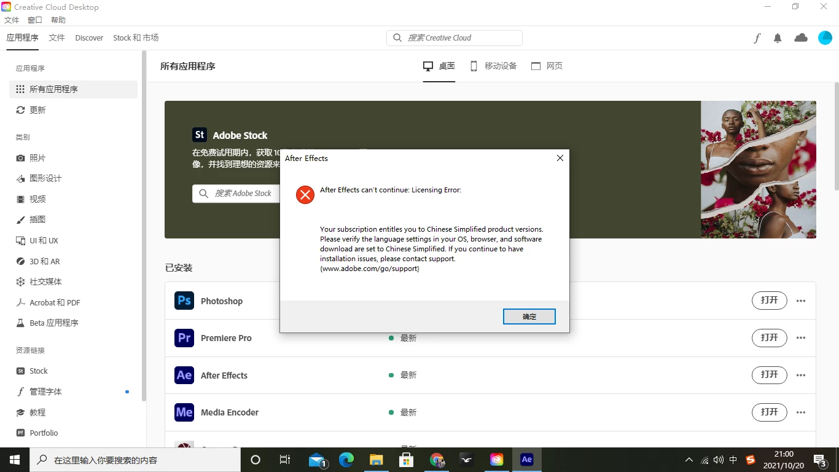The width and height of the screenshot is (839, 472).
Task: Click the 搜索 Creative Cloud search field
Action: 455,37
